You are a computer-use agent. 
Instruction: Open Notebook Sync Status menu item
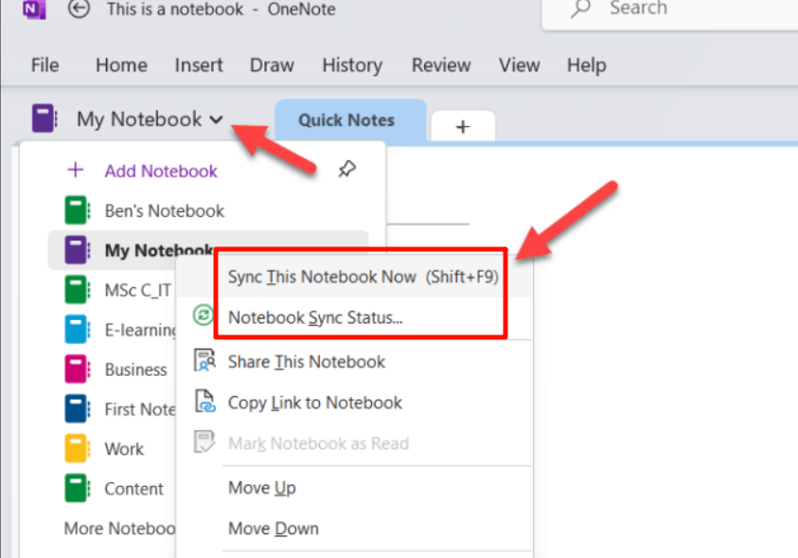click(315, 317)
